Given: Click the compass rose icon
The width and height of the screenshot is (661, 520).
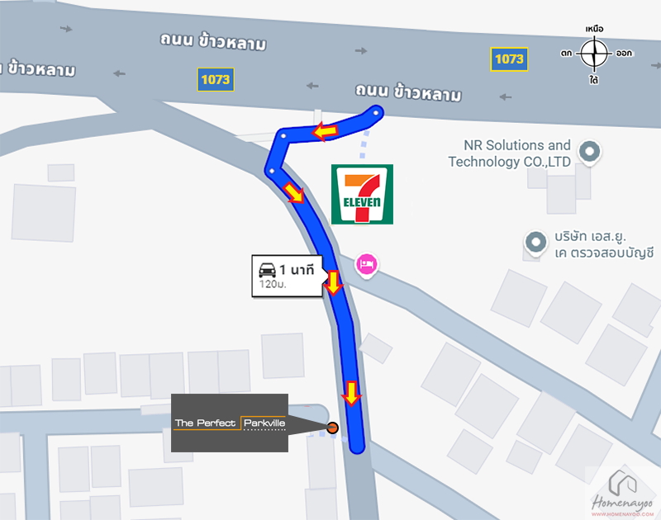Looking at the screenshot, I should tap(594, 54).
